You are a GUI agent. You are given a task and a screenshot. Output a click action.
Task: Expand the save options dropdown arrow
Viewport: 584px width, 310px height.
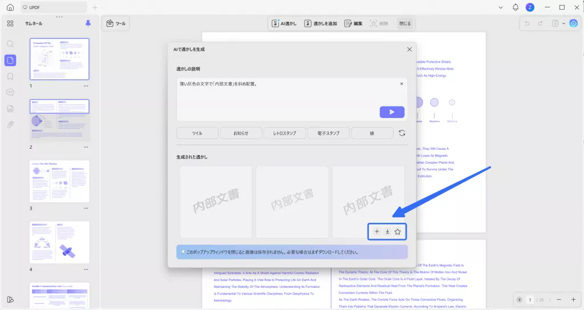(x=563, y=23)
